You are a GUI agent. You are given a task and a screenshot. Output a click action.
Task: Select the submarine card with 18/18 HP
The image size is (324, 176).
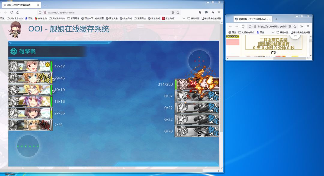pyautogui.click(x=30, y=102)
